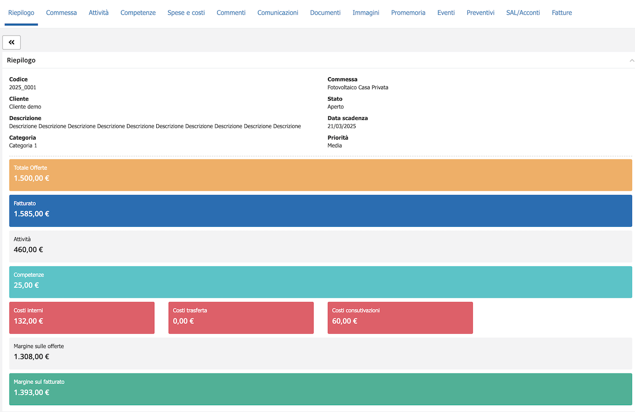Open the Fatture tab
Screen dimensions: 635x412
click(562, 13)
